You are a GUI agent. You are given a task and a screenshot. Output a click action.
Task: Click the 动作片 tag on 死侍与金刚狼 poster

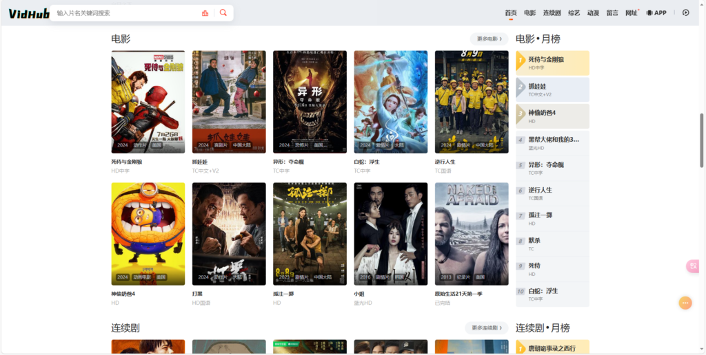[139, 145]
